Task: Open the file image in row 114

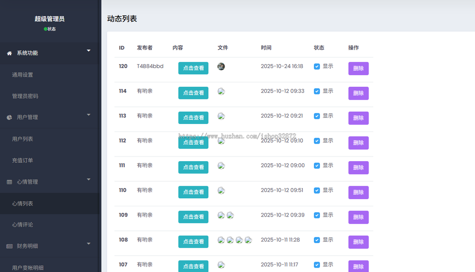Action: 221,91
